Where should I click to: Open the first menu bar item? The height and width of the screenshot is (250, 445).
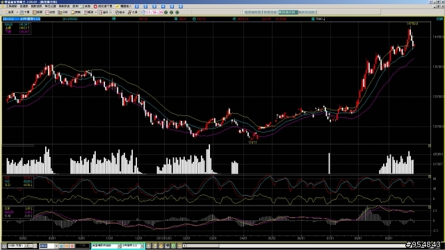pos(11,6)
